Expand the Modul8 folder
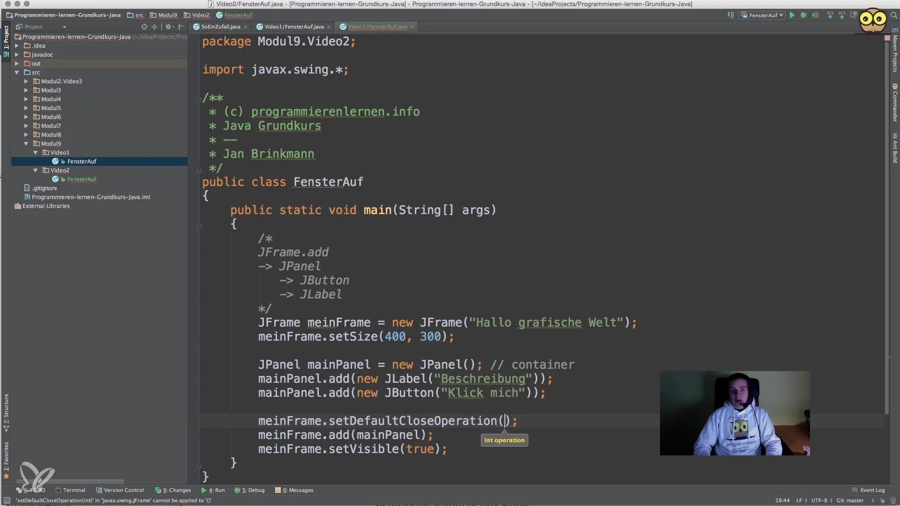 [x=26, y=134]
